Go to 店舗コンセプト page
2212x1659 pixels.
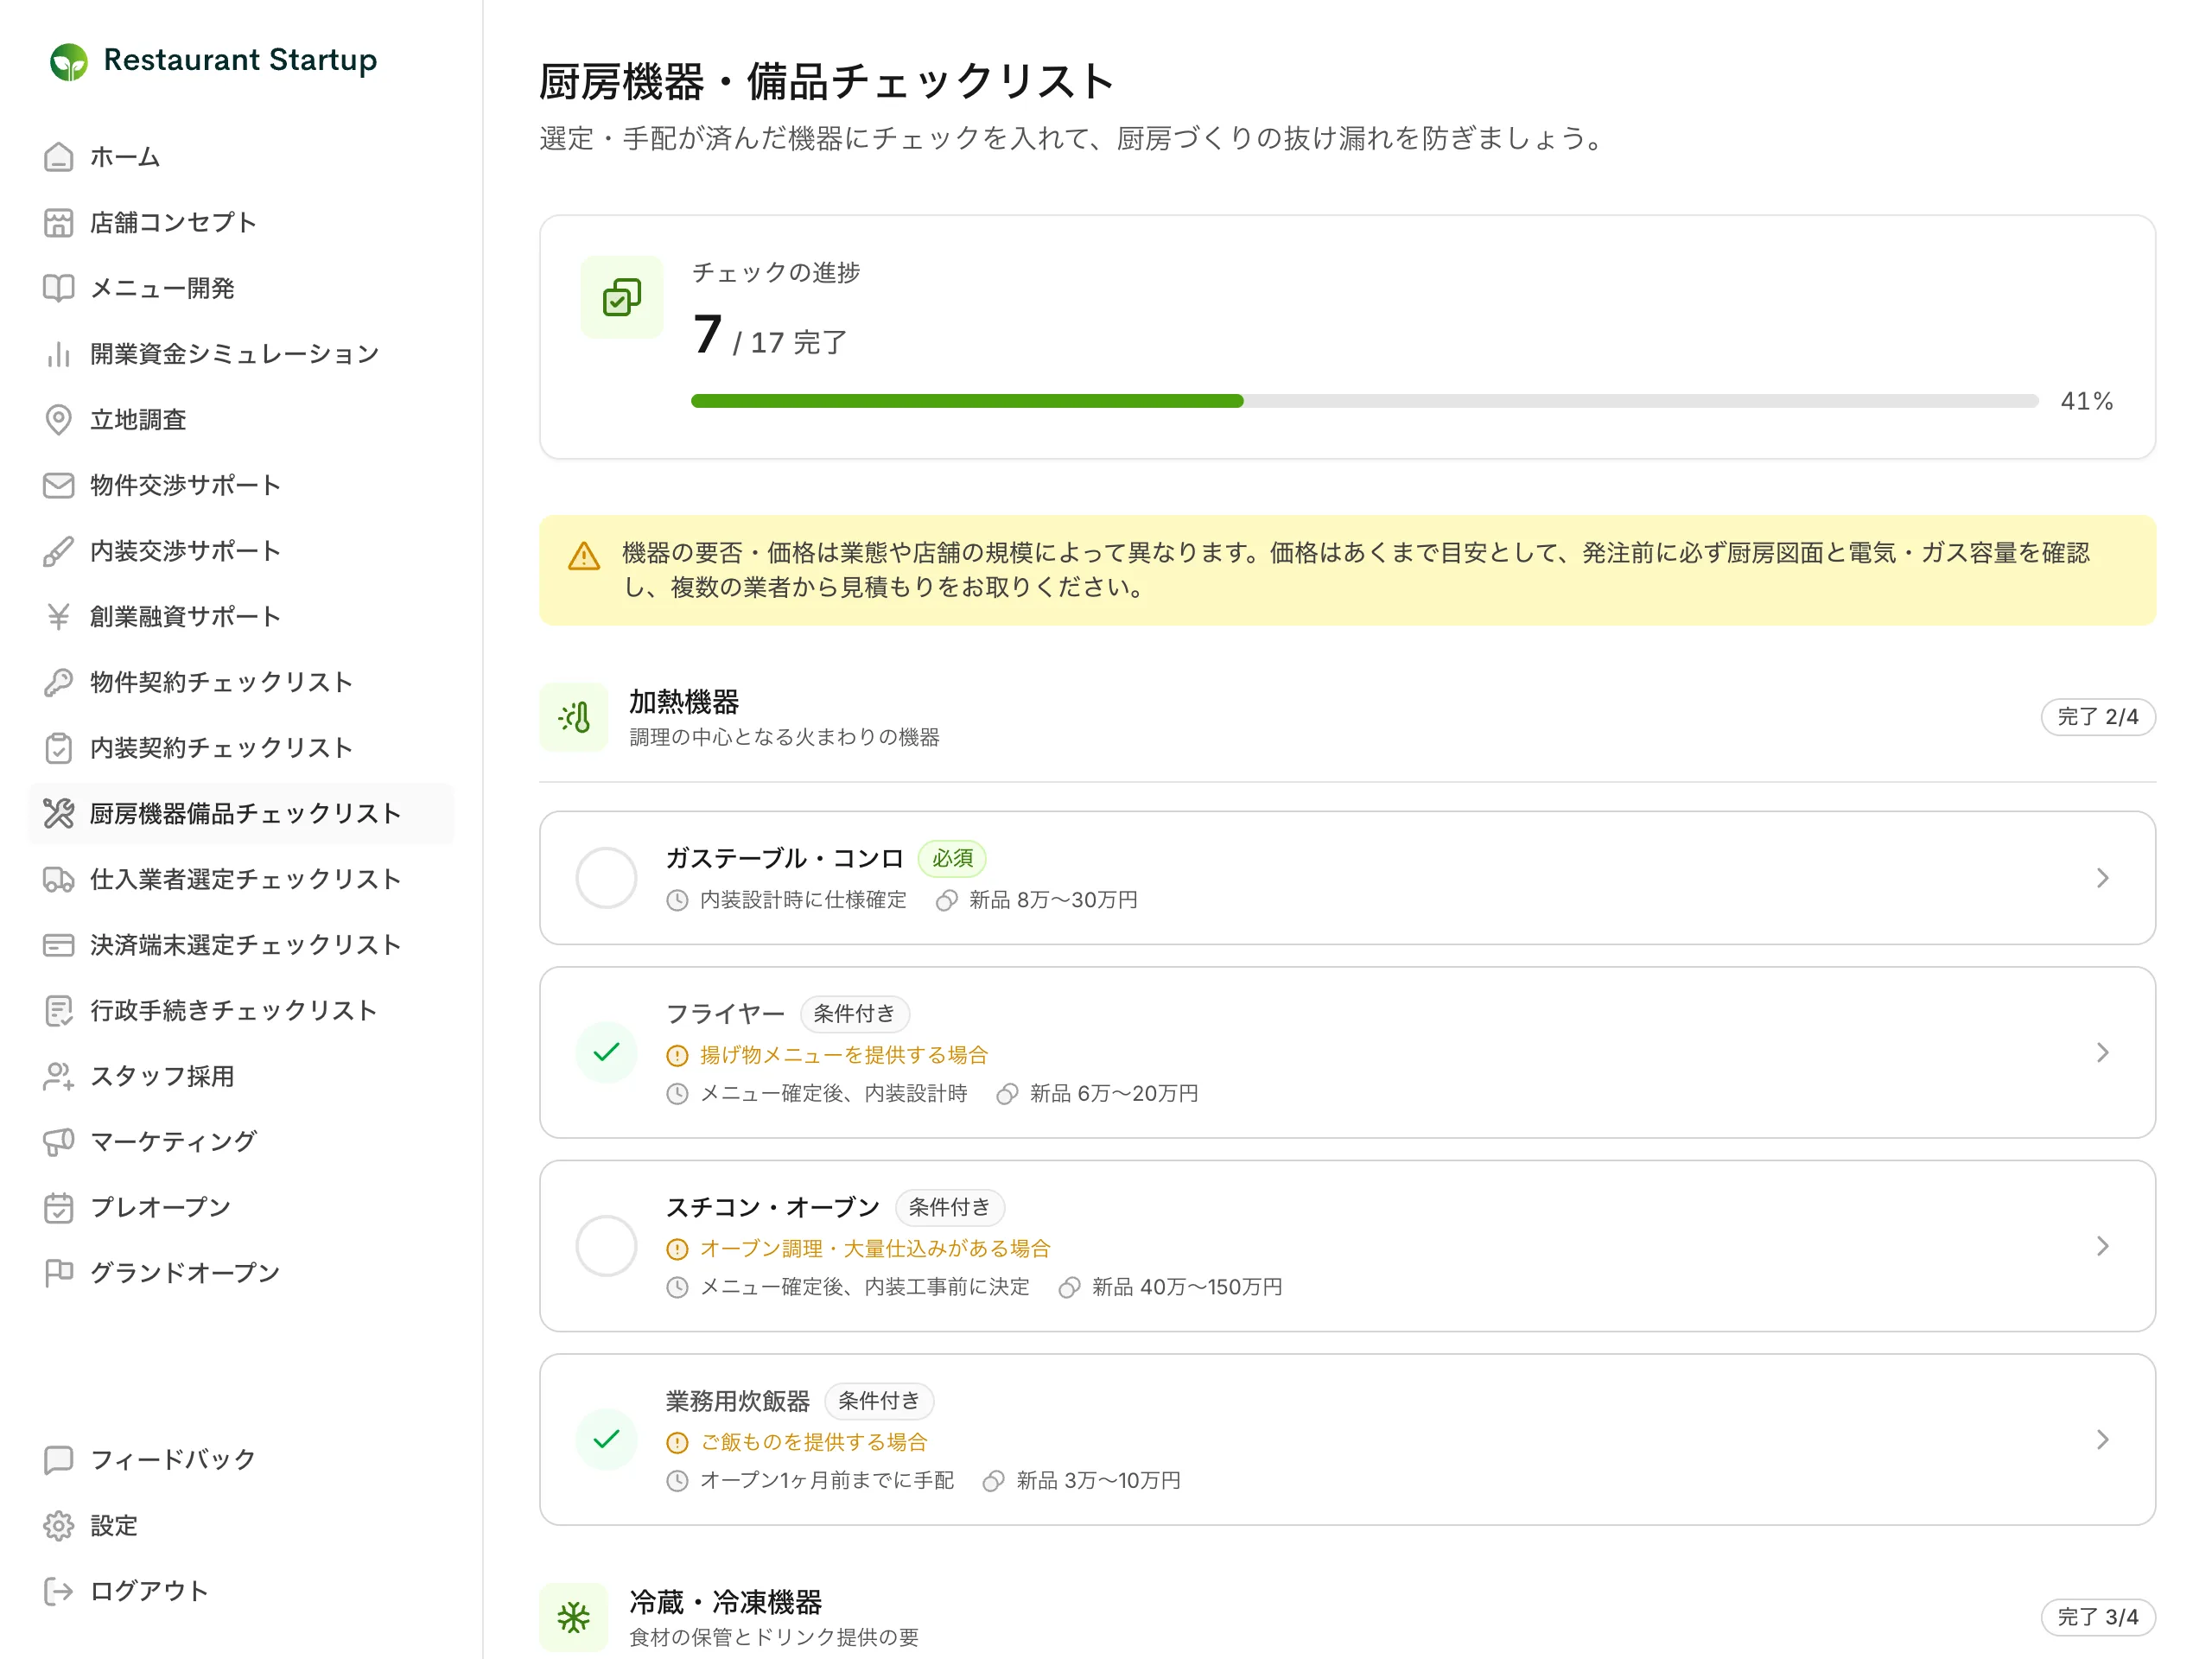[241, 223]
